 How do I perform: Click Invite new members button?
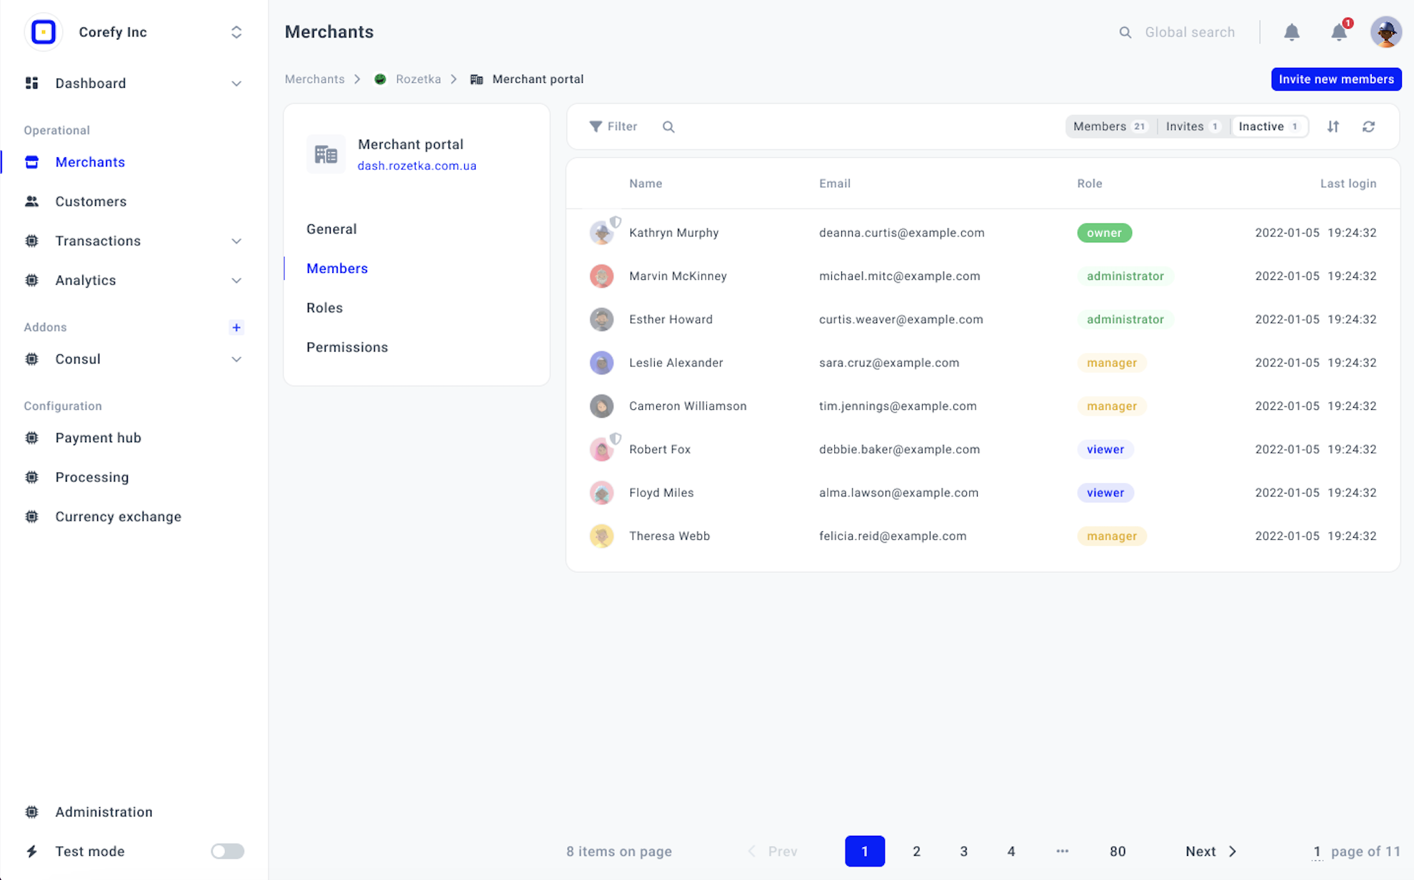tap(1335, 79)
